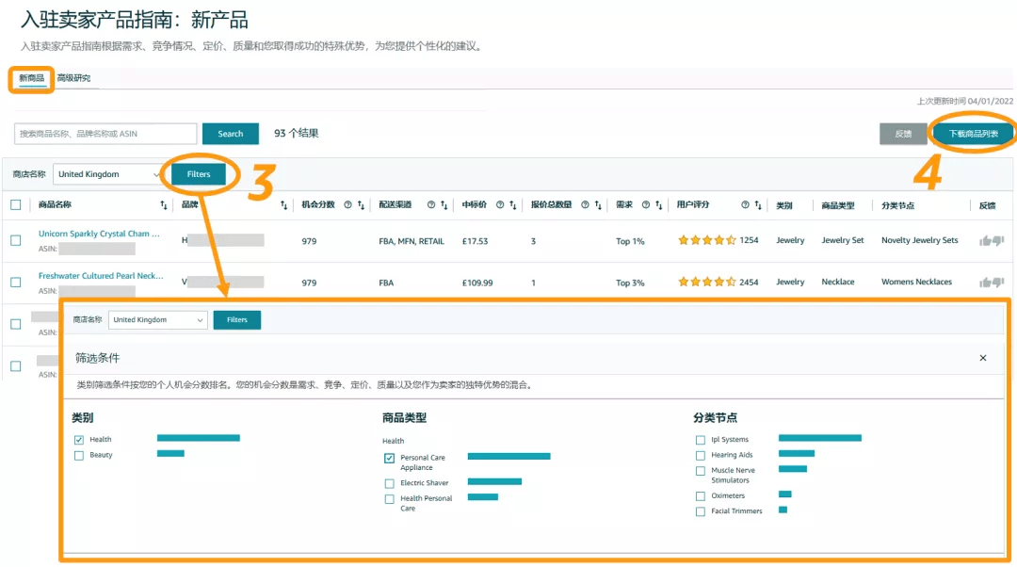Viewport: 1017px width, 567px height.
Task: Click thumbs feedback icon for Freshwater Pearl row
Action: click(991, 283)
